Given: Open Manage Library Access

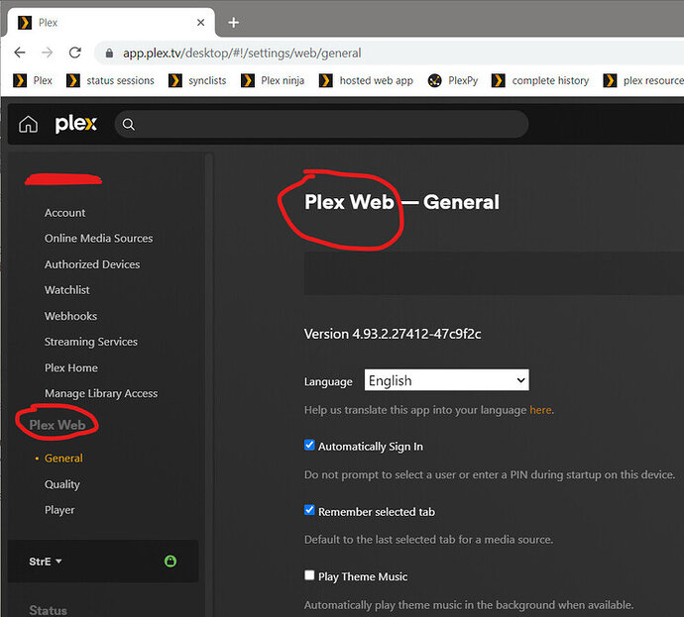Looking at the screenshot, I should [x=101, y=393].
